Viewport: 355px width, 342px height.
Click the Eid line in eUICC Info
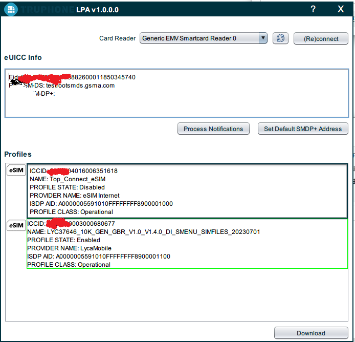point(72,77)
